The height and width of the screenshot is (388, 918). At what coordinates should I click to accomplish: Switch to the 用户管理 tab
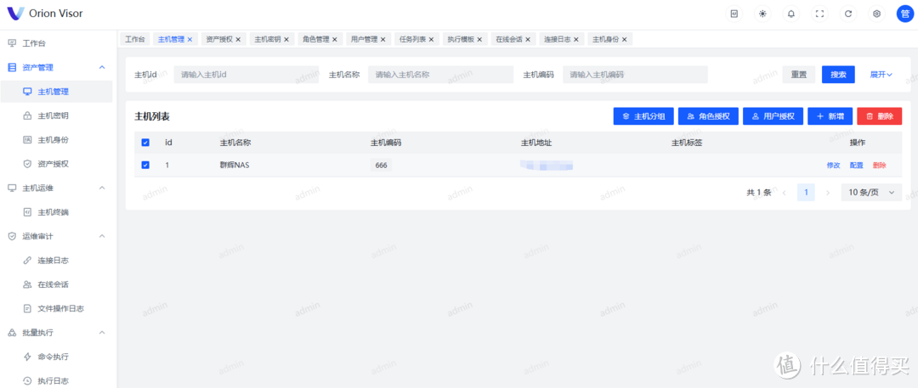(x=364, y=39)
